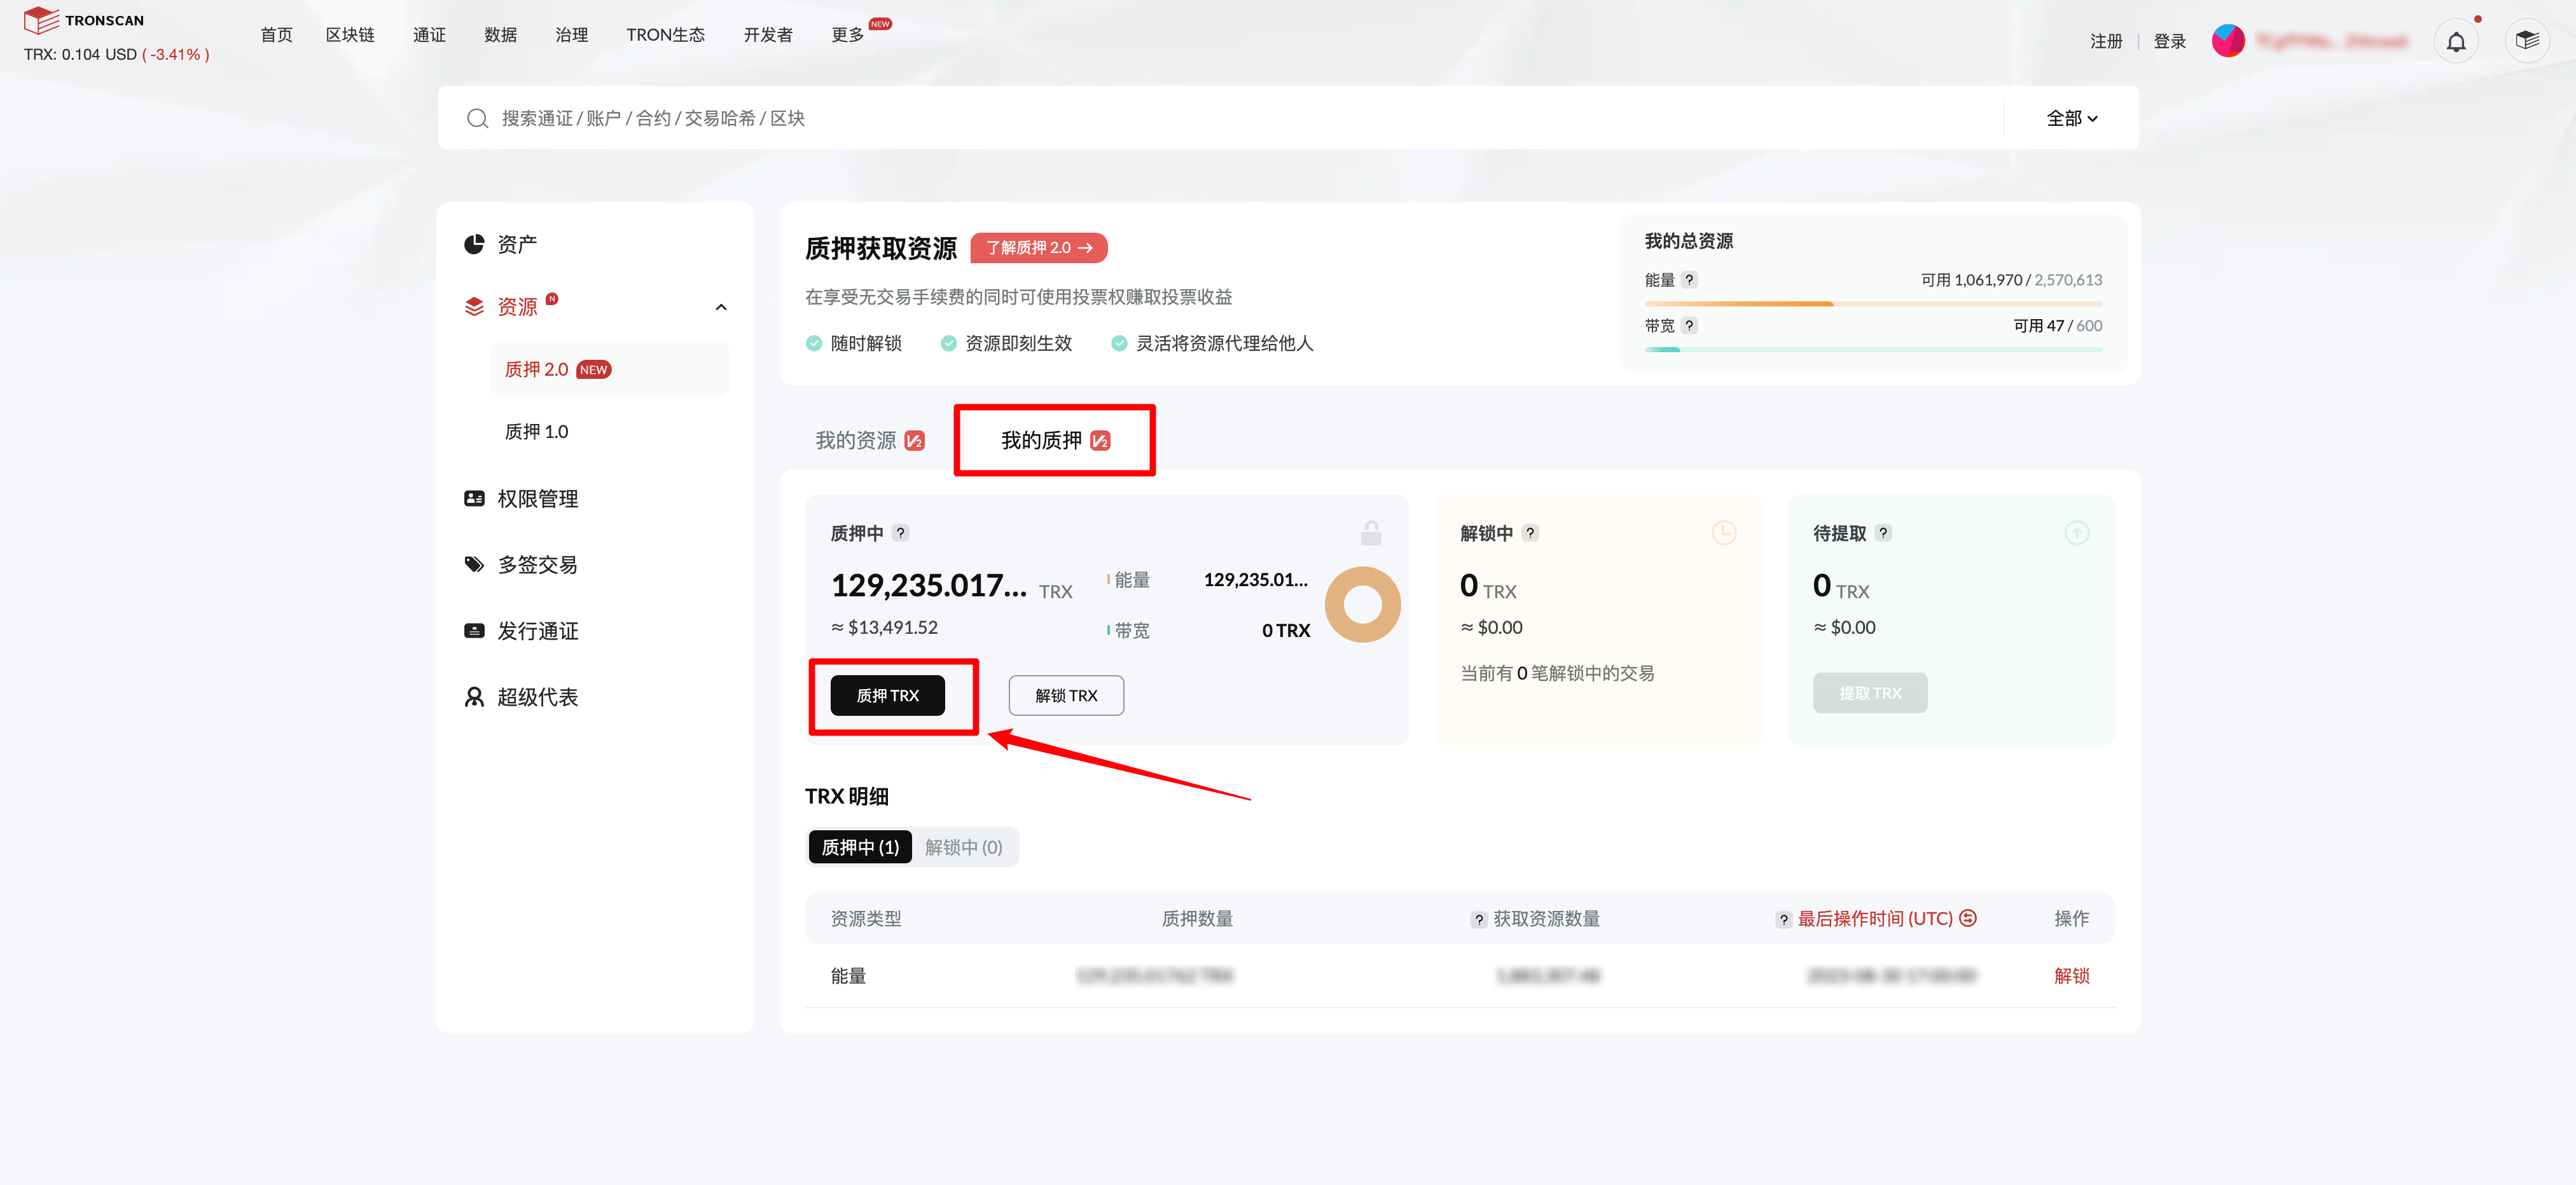Click the user avatar in the top bar
Screen dimensions: 2576x1185
pyautogui.click(x=2229, y=40)
